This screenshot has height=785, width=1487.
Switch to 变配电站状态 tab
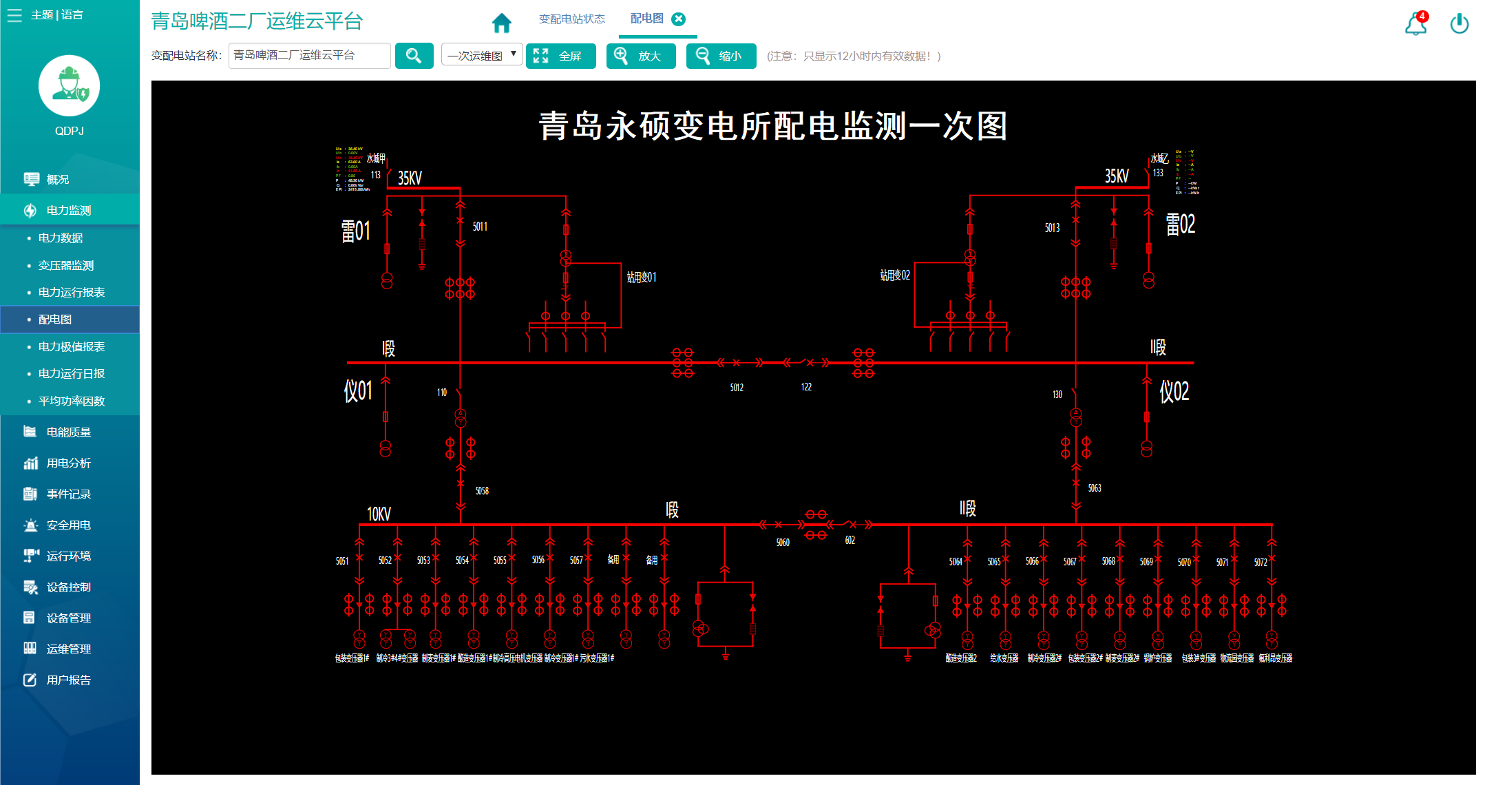pos(571,19)
